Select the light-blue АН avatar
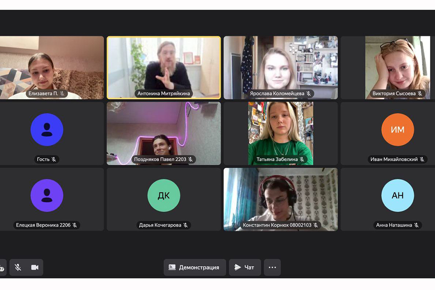 [398, 195]
